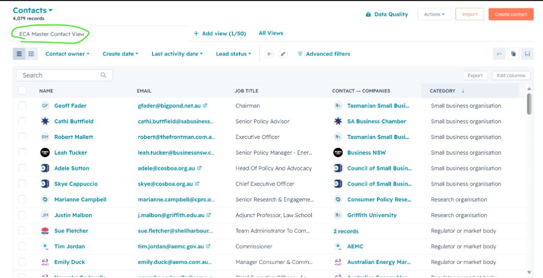Image resolution: width=543 pixels, height=278 pixels.
Task: Click the Export button
Action: pyautogui.click(x=475, y=76)
